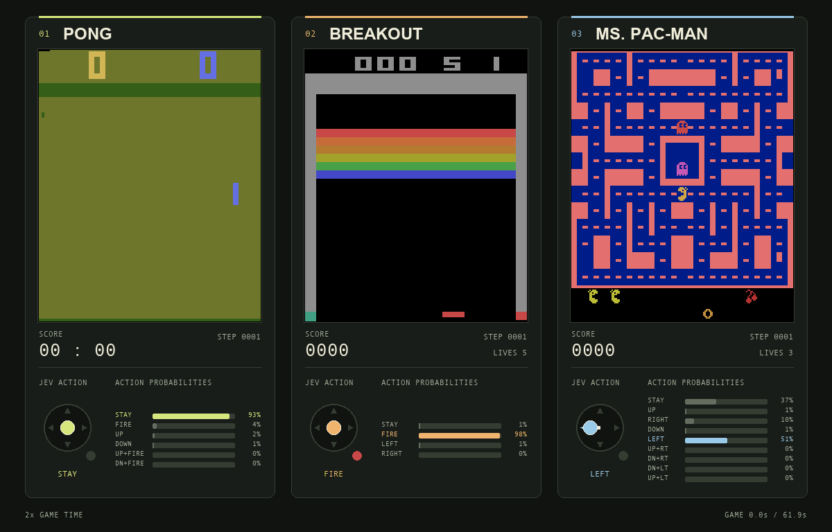This screenshot has width=832, height=532.
Task: Click the 'JEV ACTION' heading in Breakout panel
Action: tap(329, 383)
